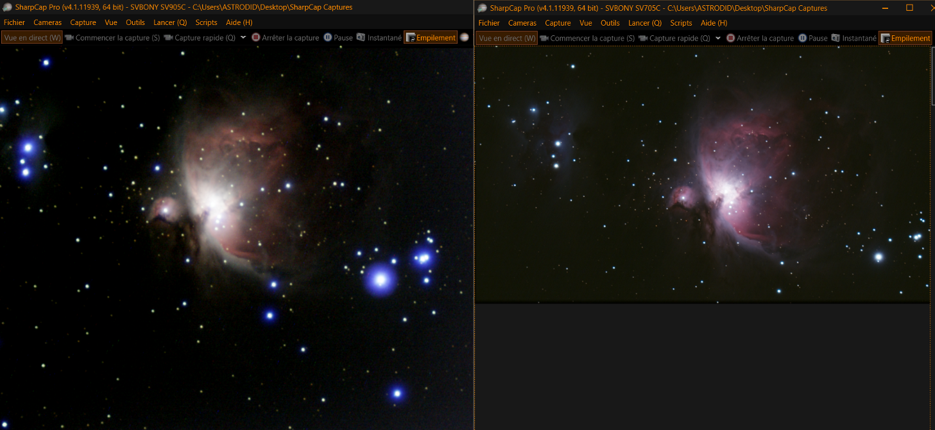Open Scripts menu in SV905C window
The width and height of the screenshot is (935, 430).
click(206, 22)
